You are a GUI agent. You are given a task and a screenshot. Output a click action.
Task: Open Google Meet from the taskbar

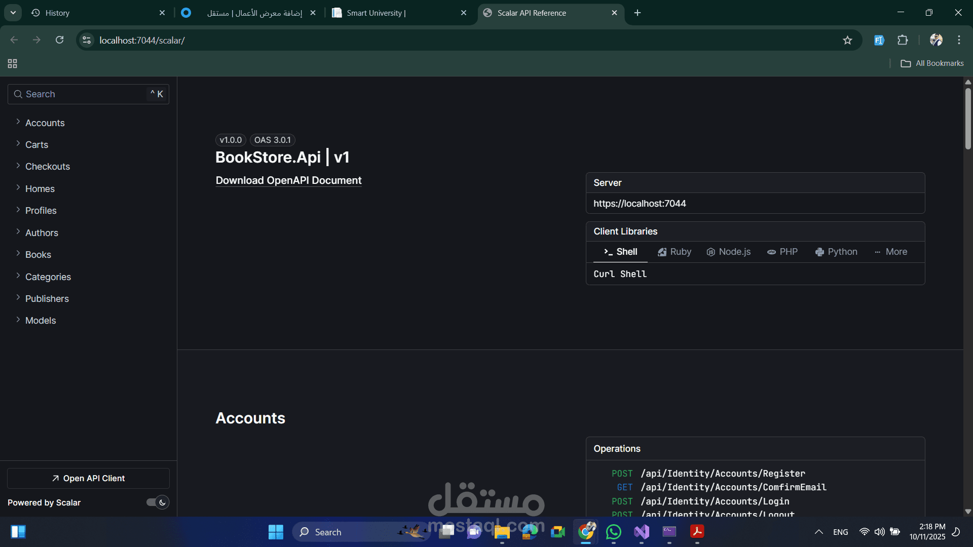(558, 532)
